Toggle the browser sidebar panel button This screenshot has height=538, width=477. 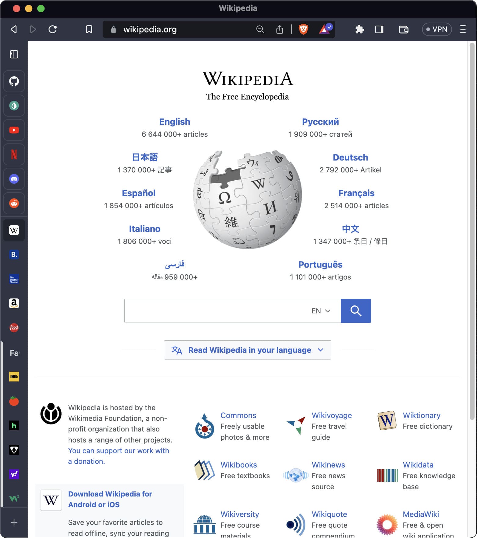(379, 29)
